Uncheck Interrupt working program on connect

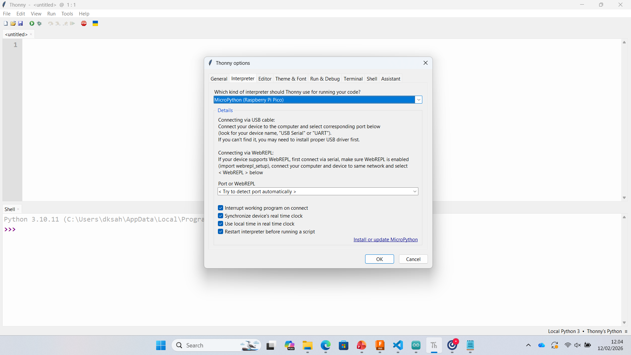click(221, 208)
